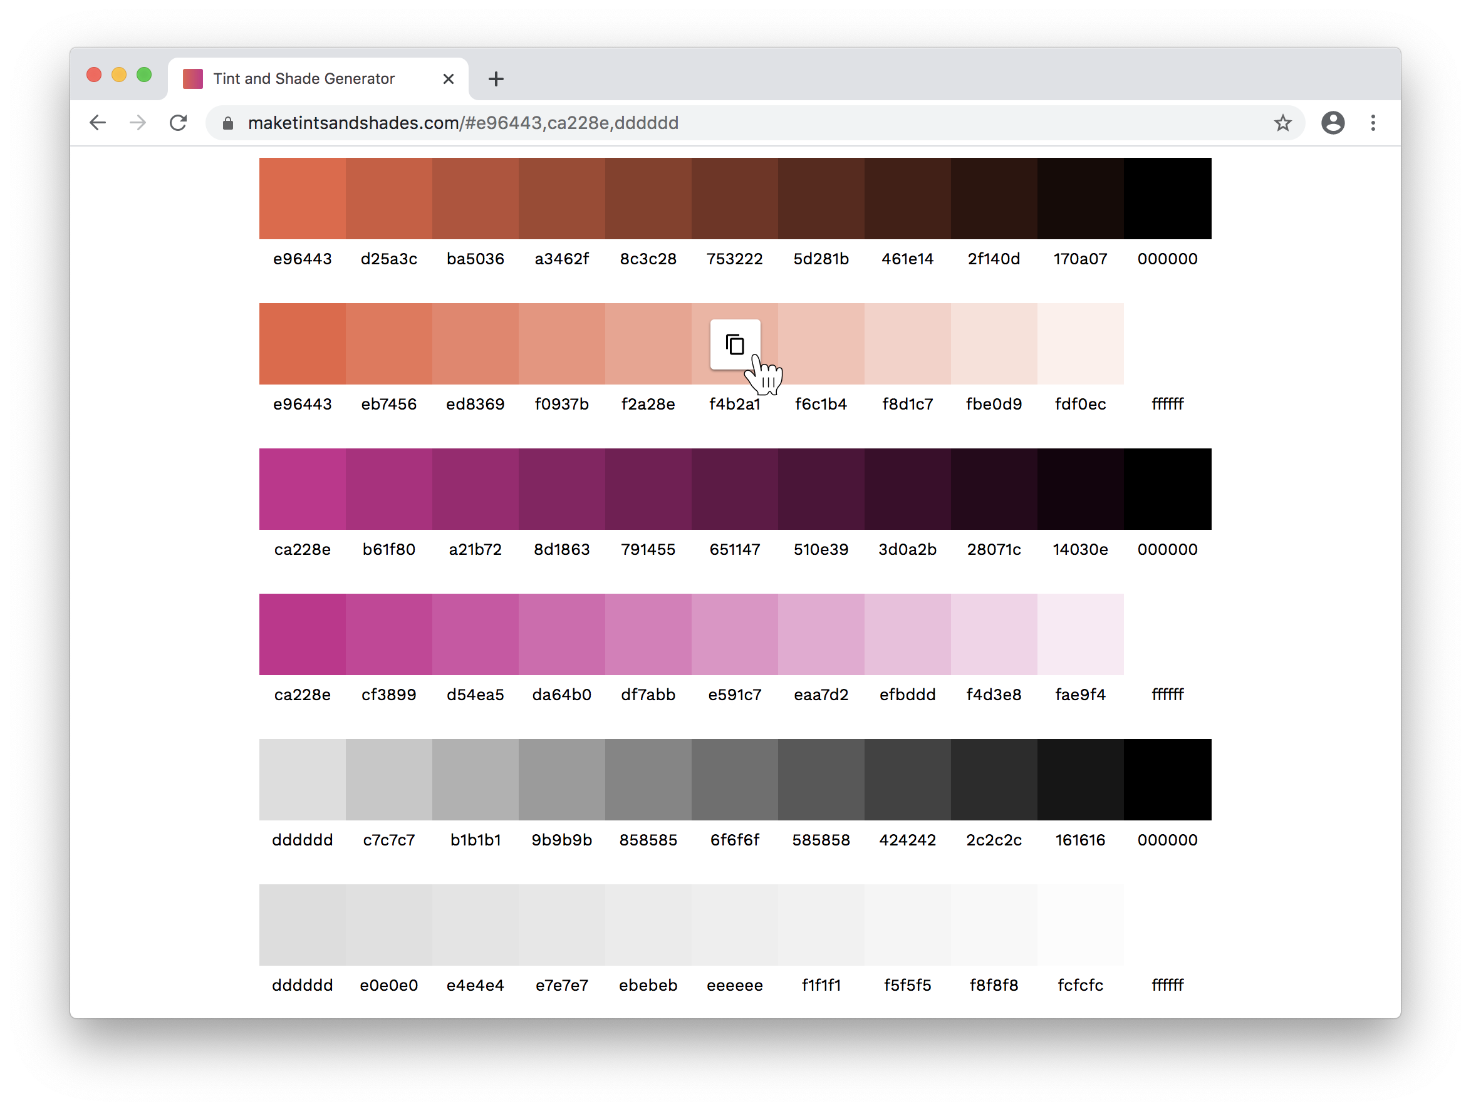Screen dimensions: 1471x1111
Task: Bookmark page using the star icon
Action: click(x=1282, y=123)
